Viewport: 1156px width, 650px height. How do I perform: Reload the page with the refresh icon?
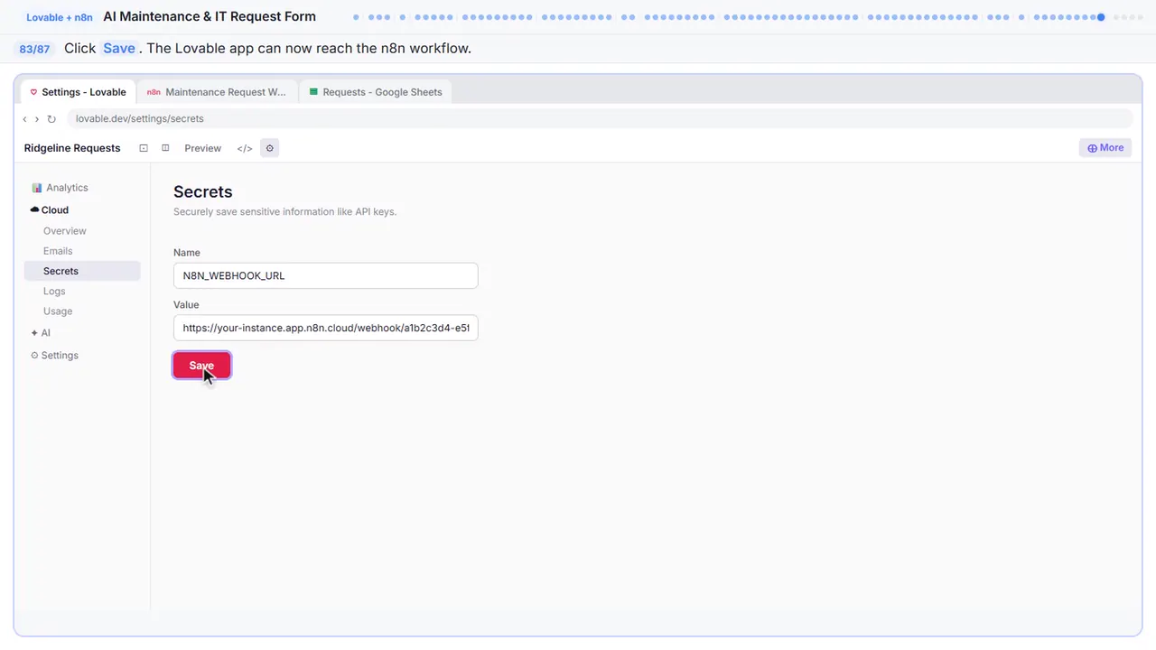pos(51,119)
